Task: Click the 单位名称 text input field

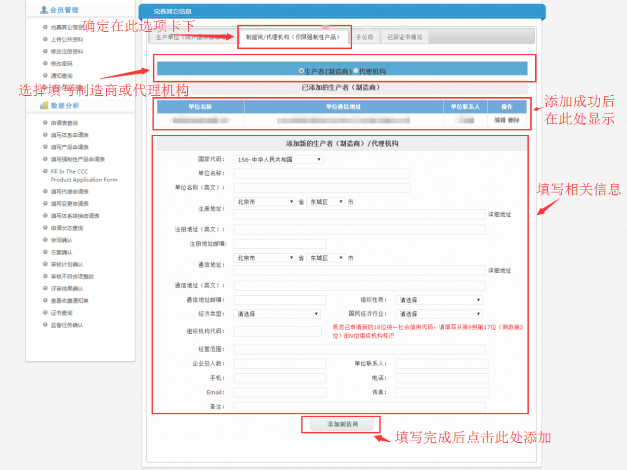Action: 322,173
